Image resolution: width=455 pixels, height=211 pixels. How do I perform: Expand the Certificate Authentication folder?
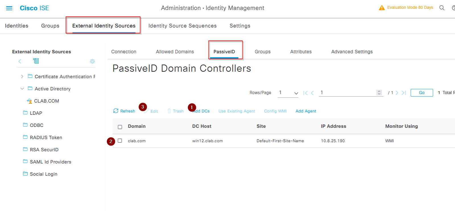[x=22, y=76]
